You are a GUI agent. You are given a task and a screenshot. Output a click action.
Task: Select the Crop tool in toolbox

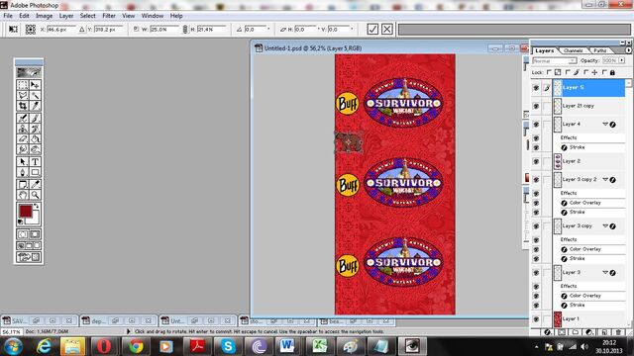point(23,106)
